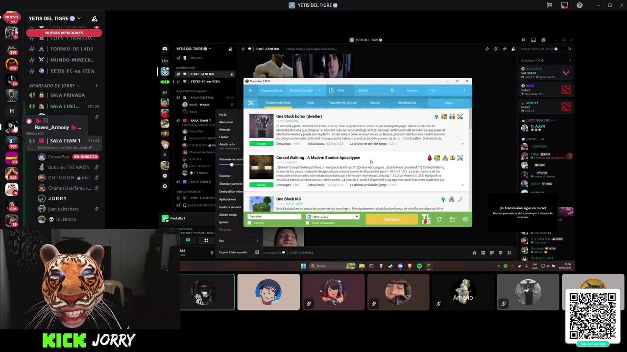Choose Bloquear in user context menu
Image resolution: width=627 pixels, height=352 pixels.
tap(225, 229)
